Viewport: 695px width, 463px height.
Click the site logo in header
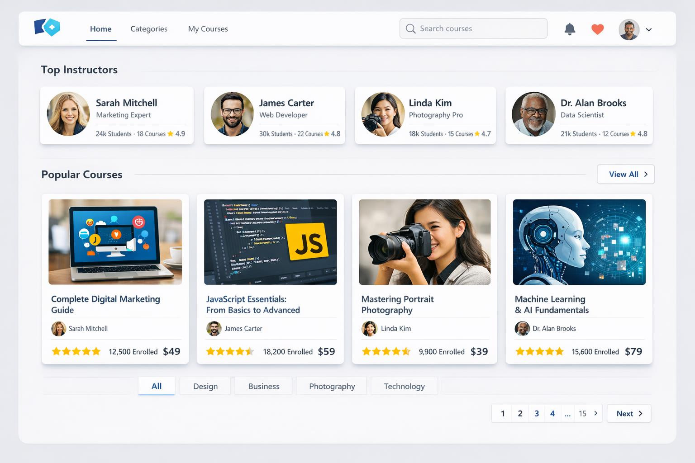48,28
